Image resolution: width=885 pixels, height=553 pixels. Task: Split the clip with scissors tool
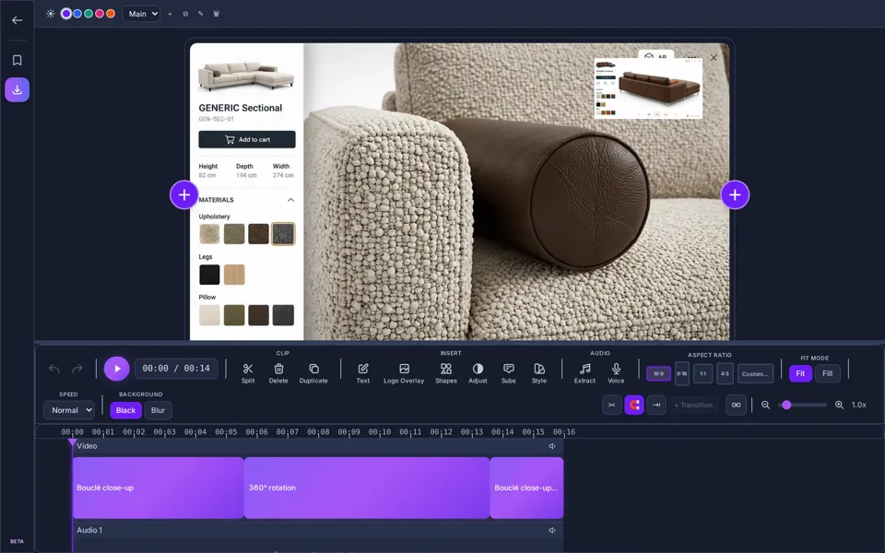[x=248, y=373]
